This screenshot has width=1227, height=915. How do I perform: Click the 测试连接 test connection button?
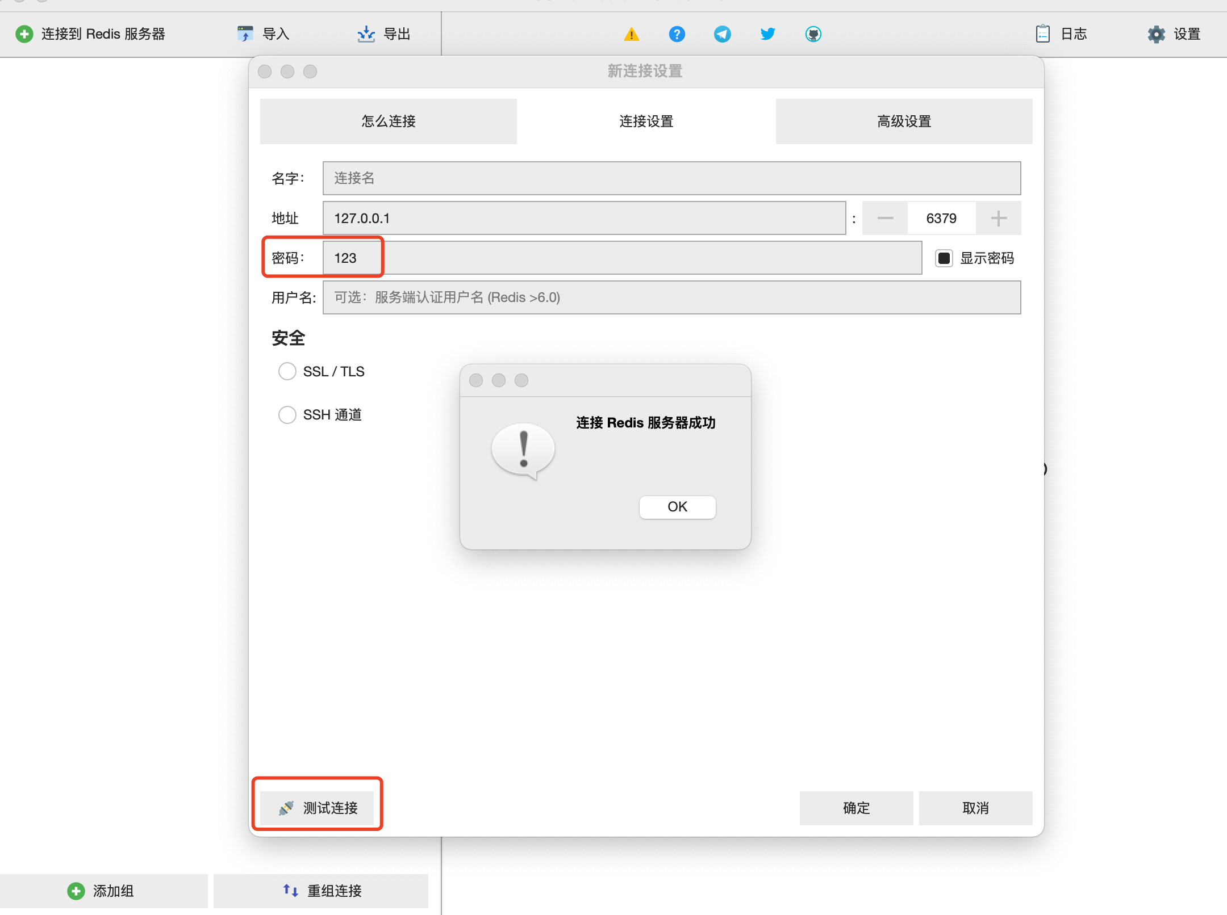318,808
